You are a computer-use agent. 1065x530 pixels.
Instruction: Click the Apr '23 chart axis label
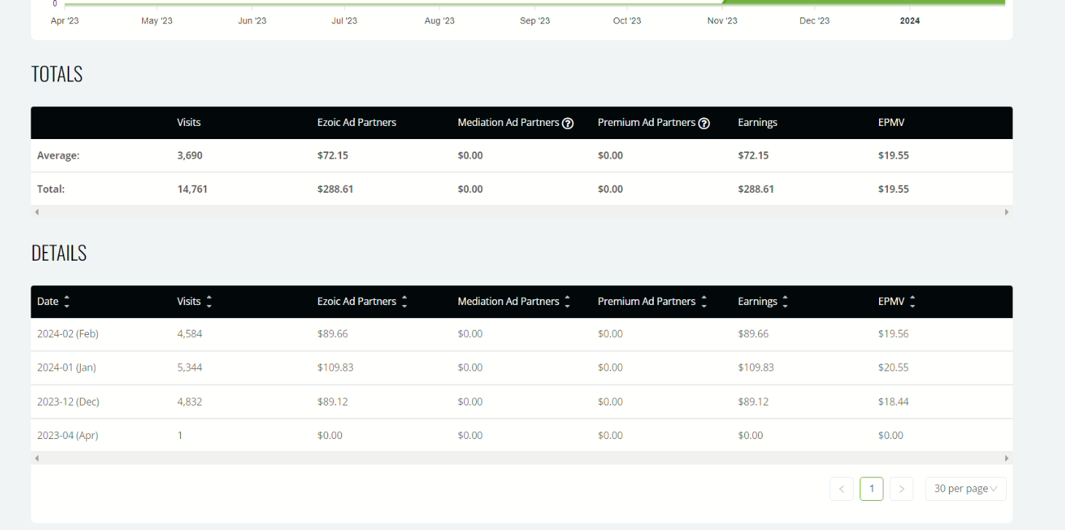(x=65, y=21)
